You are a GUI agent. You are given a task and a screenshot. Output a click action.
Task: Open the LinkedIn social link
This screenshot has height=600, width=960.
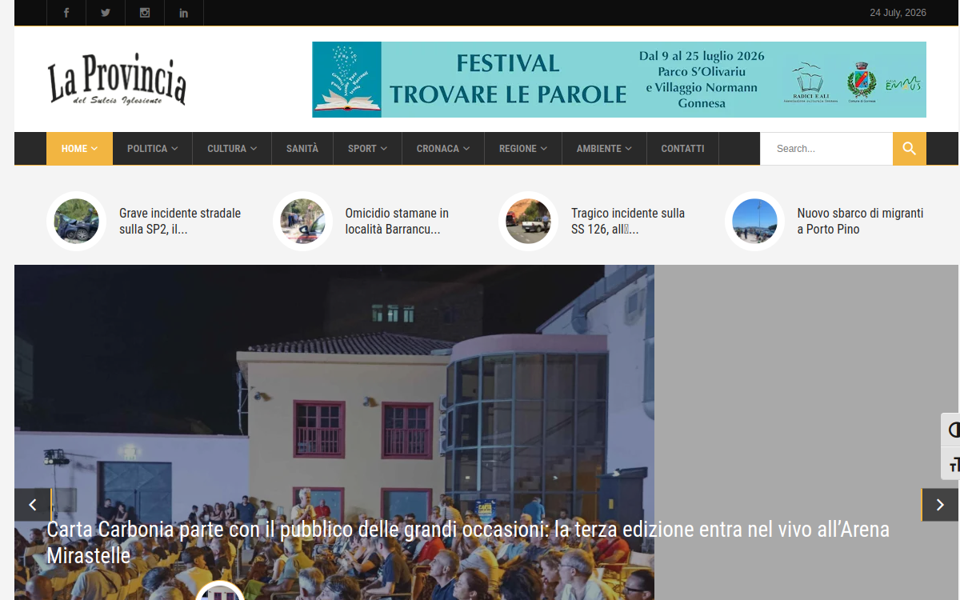coord(184,13)
